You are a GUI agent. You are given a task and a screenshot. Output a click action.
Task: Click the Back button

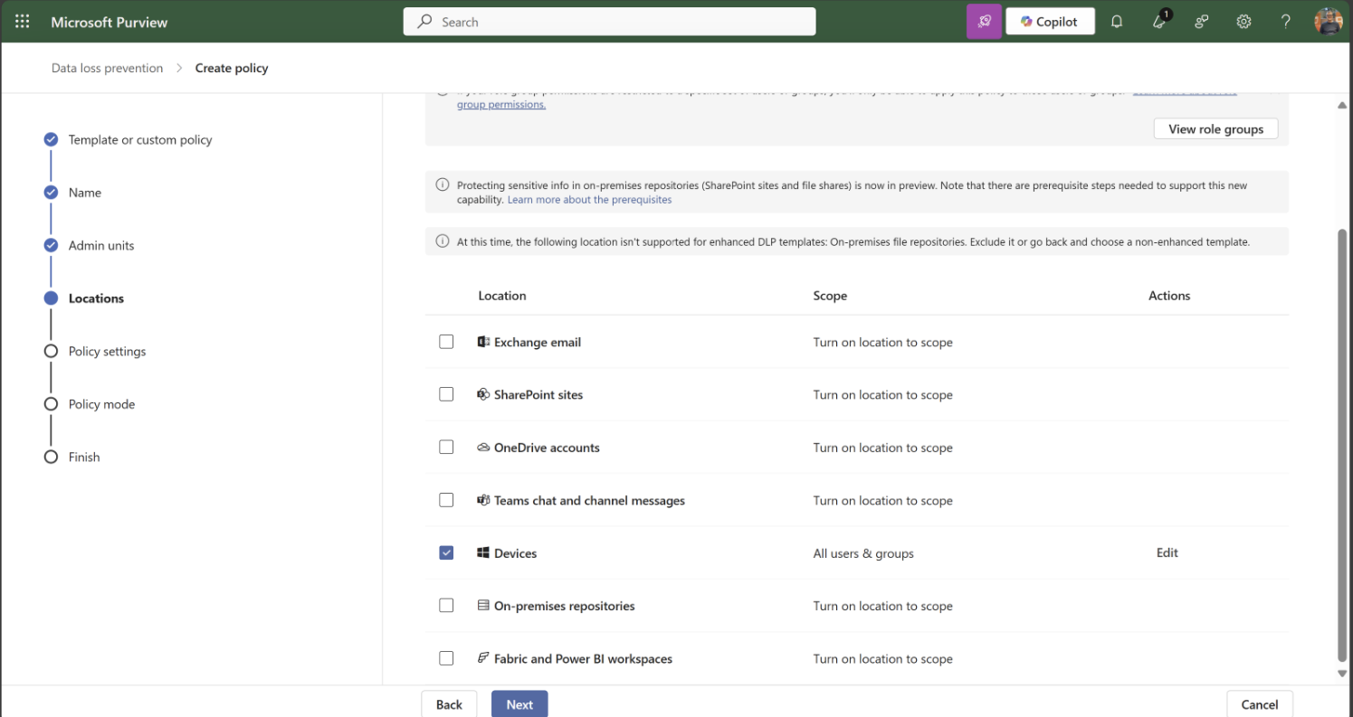(x=449, y=704)
